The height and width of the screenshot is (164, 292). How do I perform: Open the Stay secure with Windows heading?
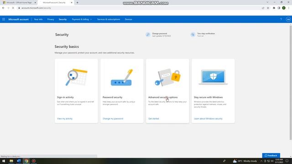tap(208, 97)
